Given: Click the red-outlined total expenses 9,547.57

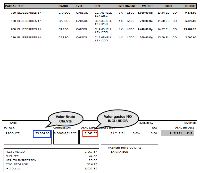Looking at the screenshot, I should (89, 133).
